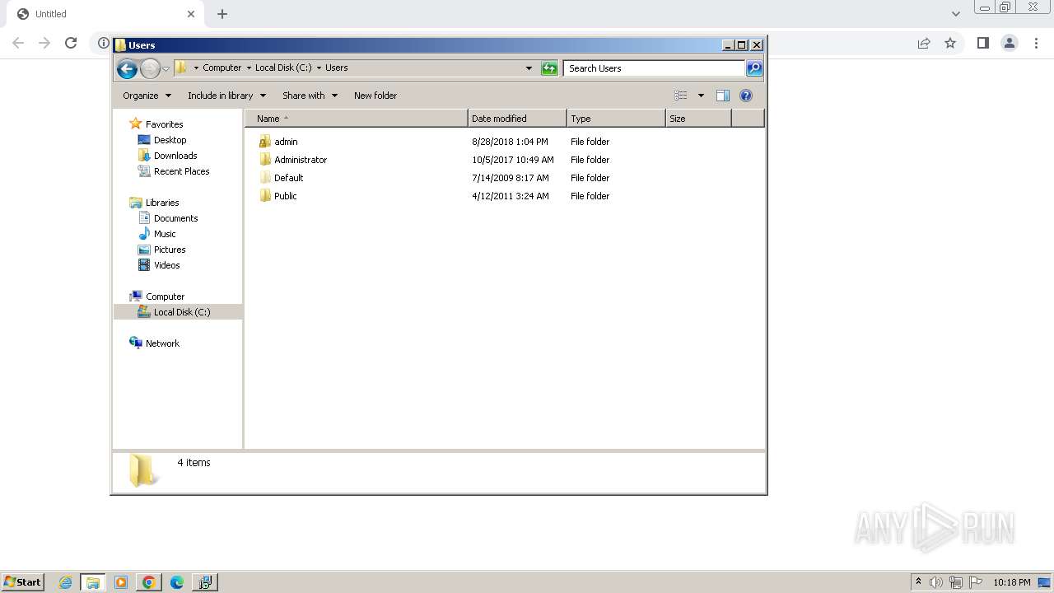Open a new Chrome tab
This screenshot has height=593, width=1054.
point(222,14)
